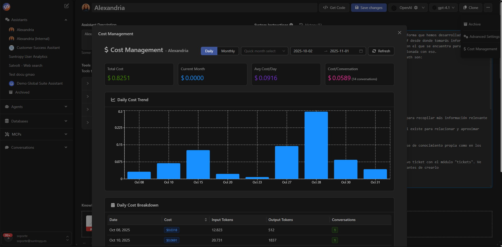Switch to Monthly view

point(228,51)
